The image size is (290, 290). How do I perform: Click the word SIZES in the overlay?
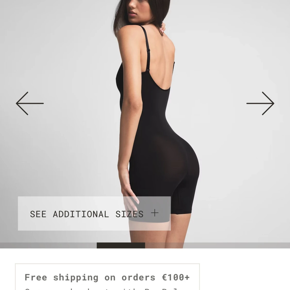129,214
